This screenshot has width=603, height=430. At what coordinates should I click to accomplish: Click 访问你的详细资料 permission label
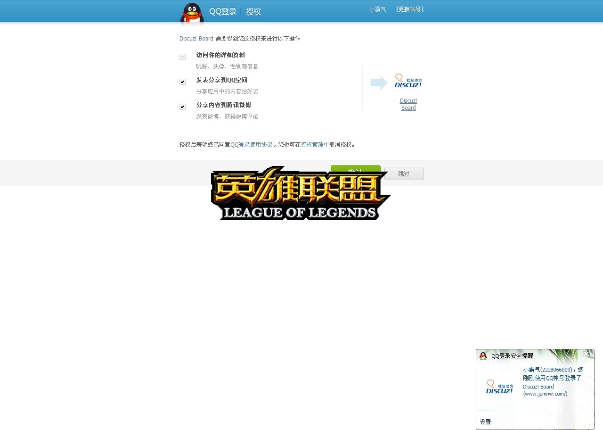220,55
